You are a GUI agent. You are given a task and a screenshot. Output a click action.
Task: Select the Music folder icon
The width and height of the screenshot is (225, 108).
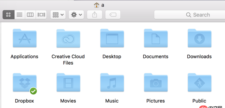pos(112,83)
